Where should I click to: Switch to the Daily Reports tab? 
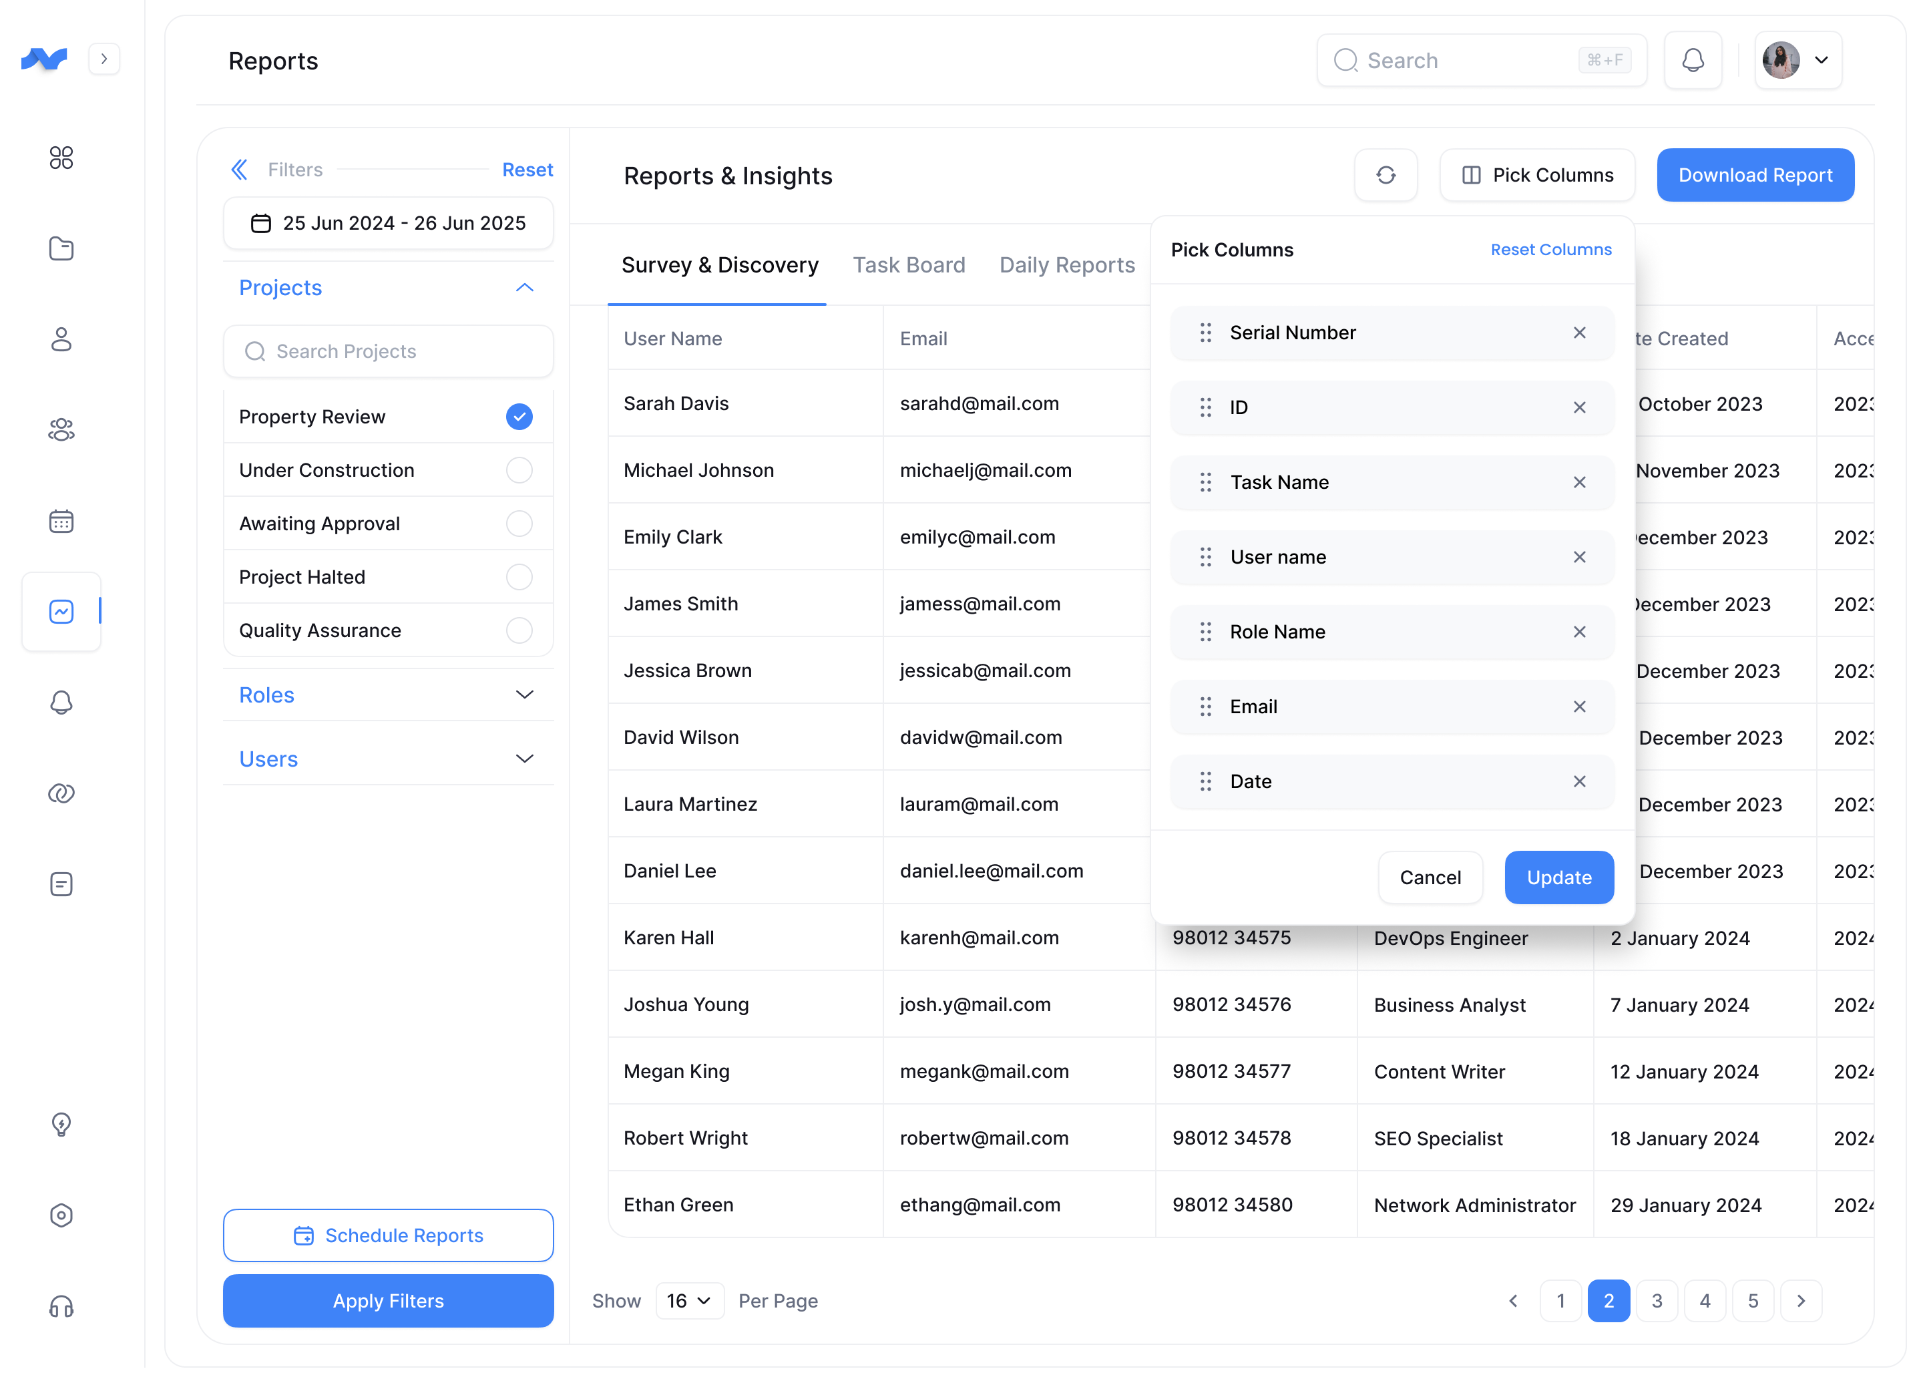coord(1066,266)
